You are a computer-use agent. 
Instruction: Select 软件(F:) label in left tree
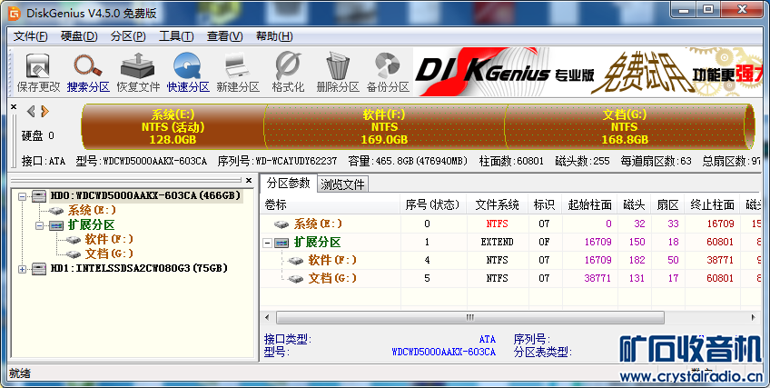click(109, 240)
